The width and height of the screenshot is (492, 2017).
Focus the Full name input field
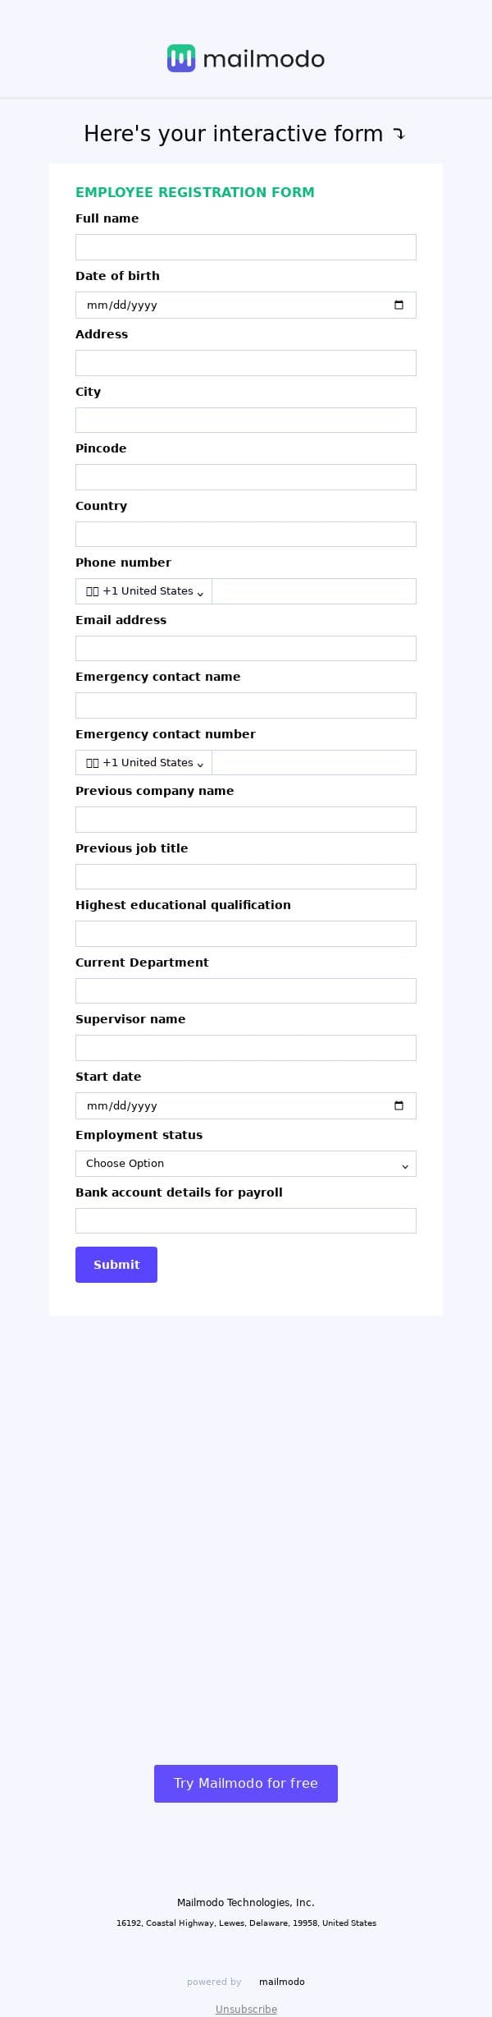coord(246,247)
